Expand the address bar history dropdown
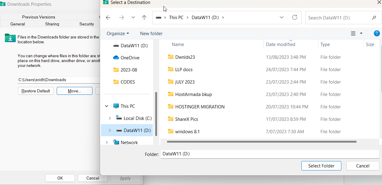This screenshot has height=185, width=382. coord(282,18)
